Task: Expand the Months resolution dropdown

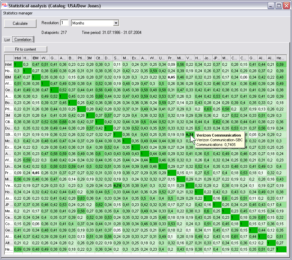Action: [x=116, y=23]
